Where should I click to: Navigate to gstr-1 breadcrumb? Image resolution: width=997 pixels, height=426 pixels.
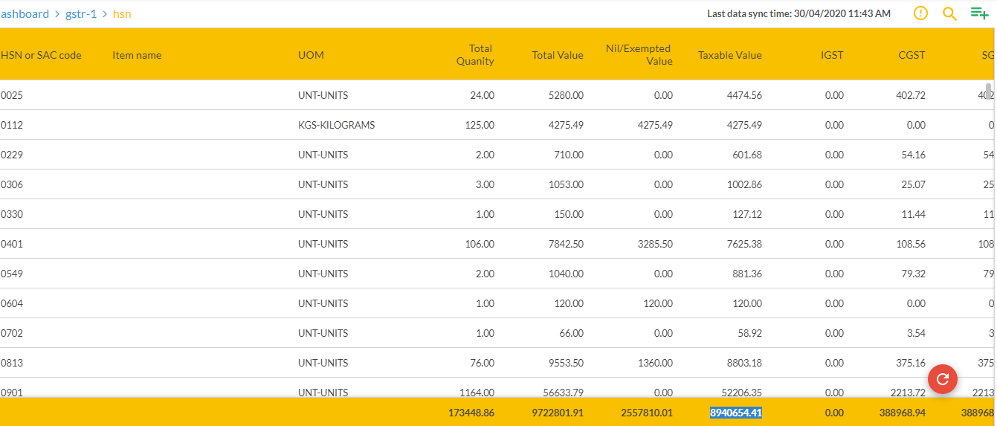coord(81,13)
